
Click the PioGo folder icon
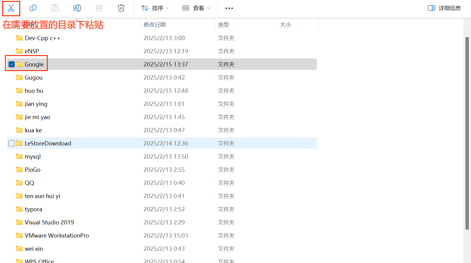[x=19, y=170]
